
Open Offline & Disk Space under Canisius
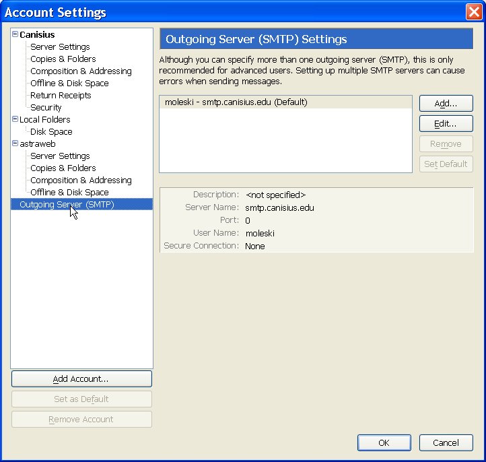[69, 83]
